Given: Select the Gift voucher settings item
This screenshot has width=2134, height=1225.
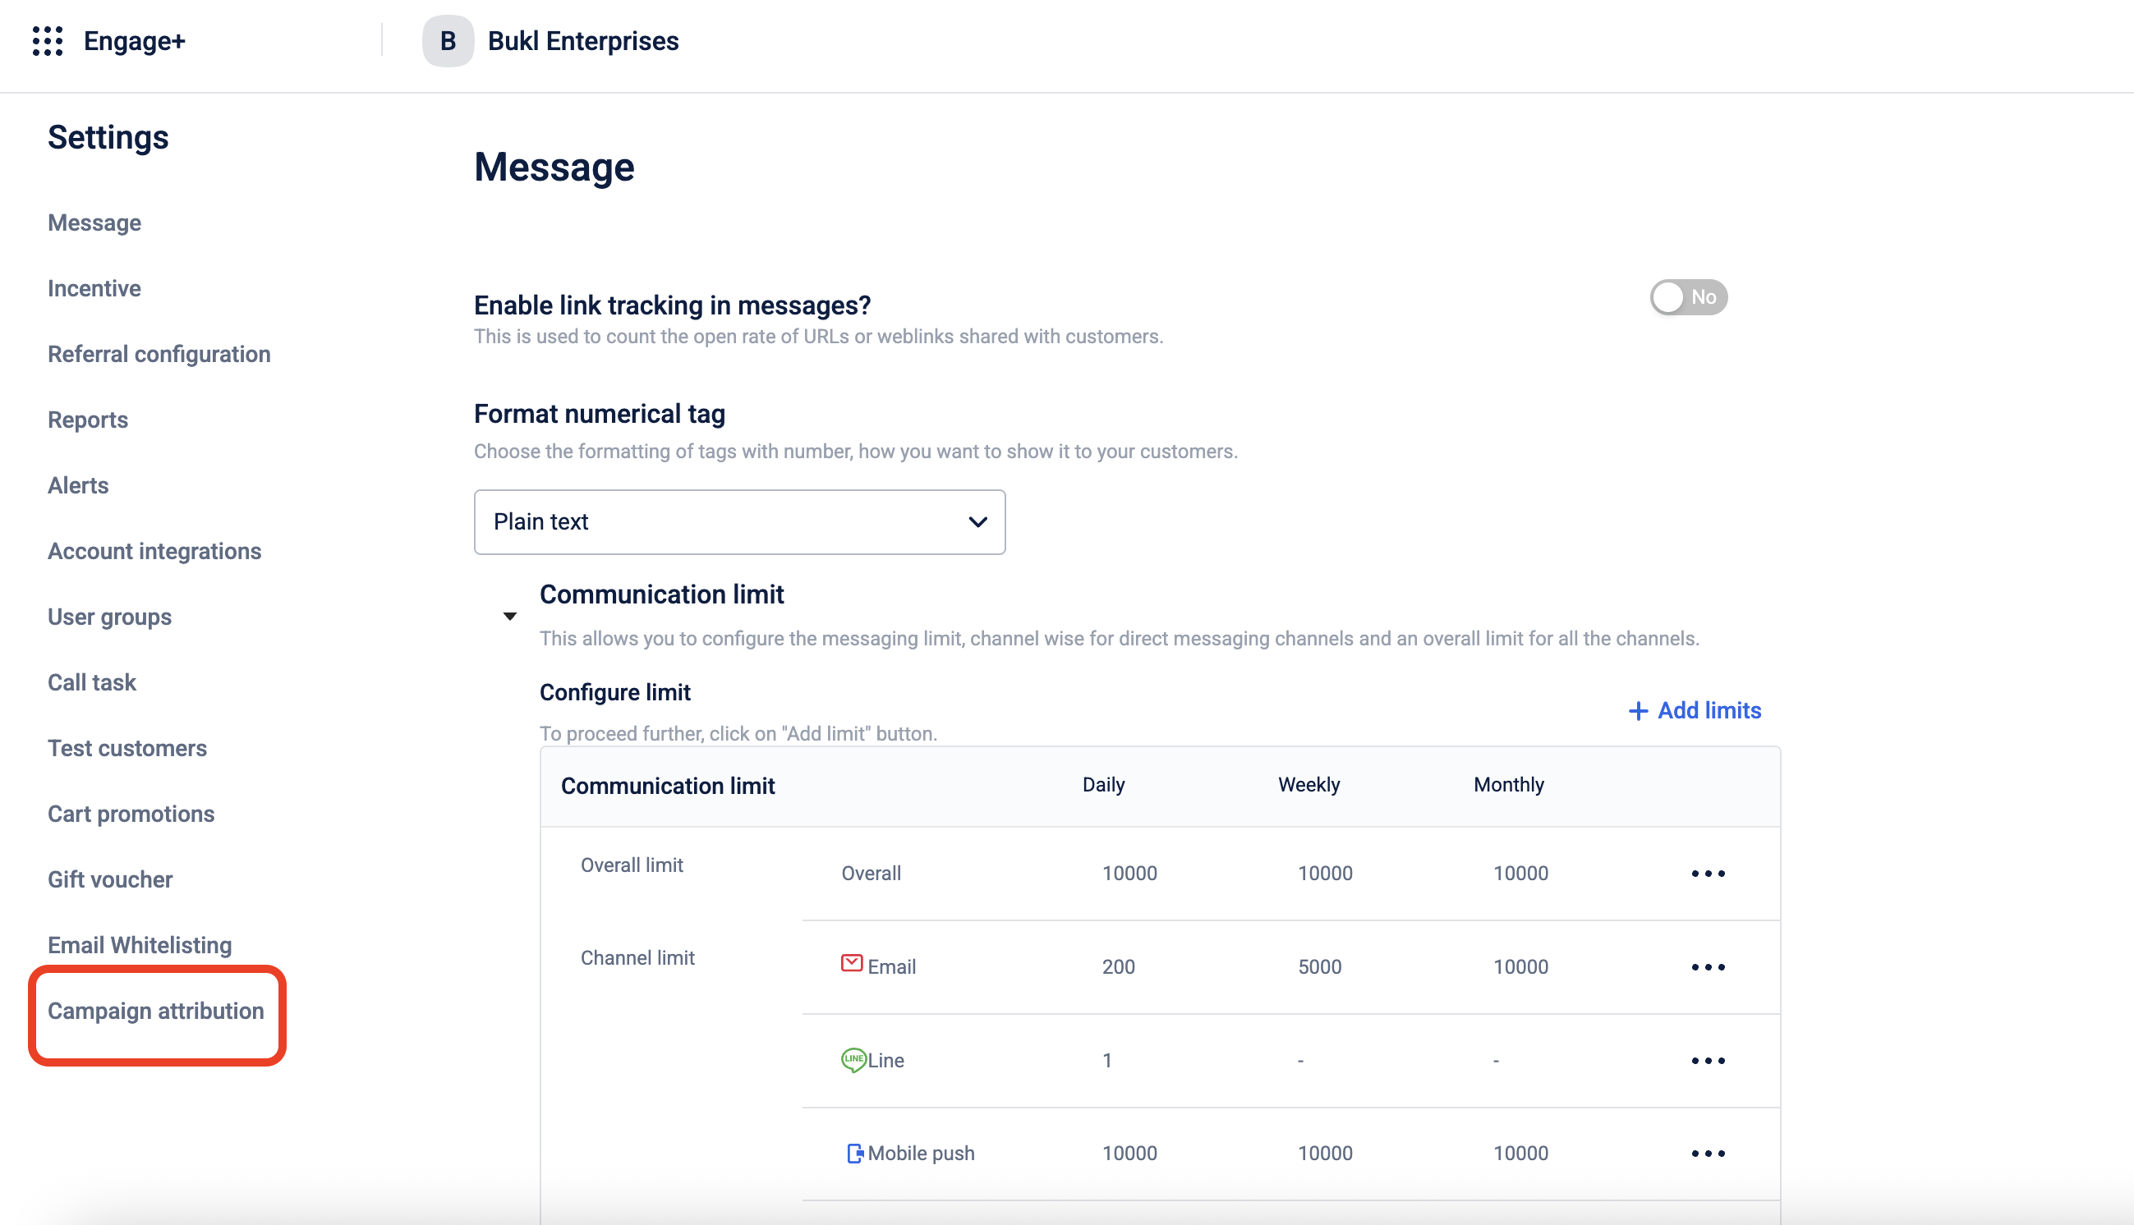Looking at the screenshot, I should (x=110, y=879).
